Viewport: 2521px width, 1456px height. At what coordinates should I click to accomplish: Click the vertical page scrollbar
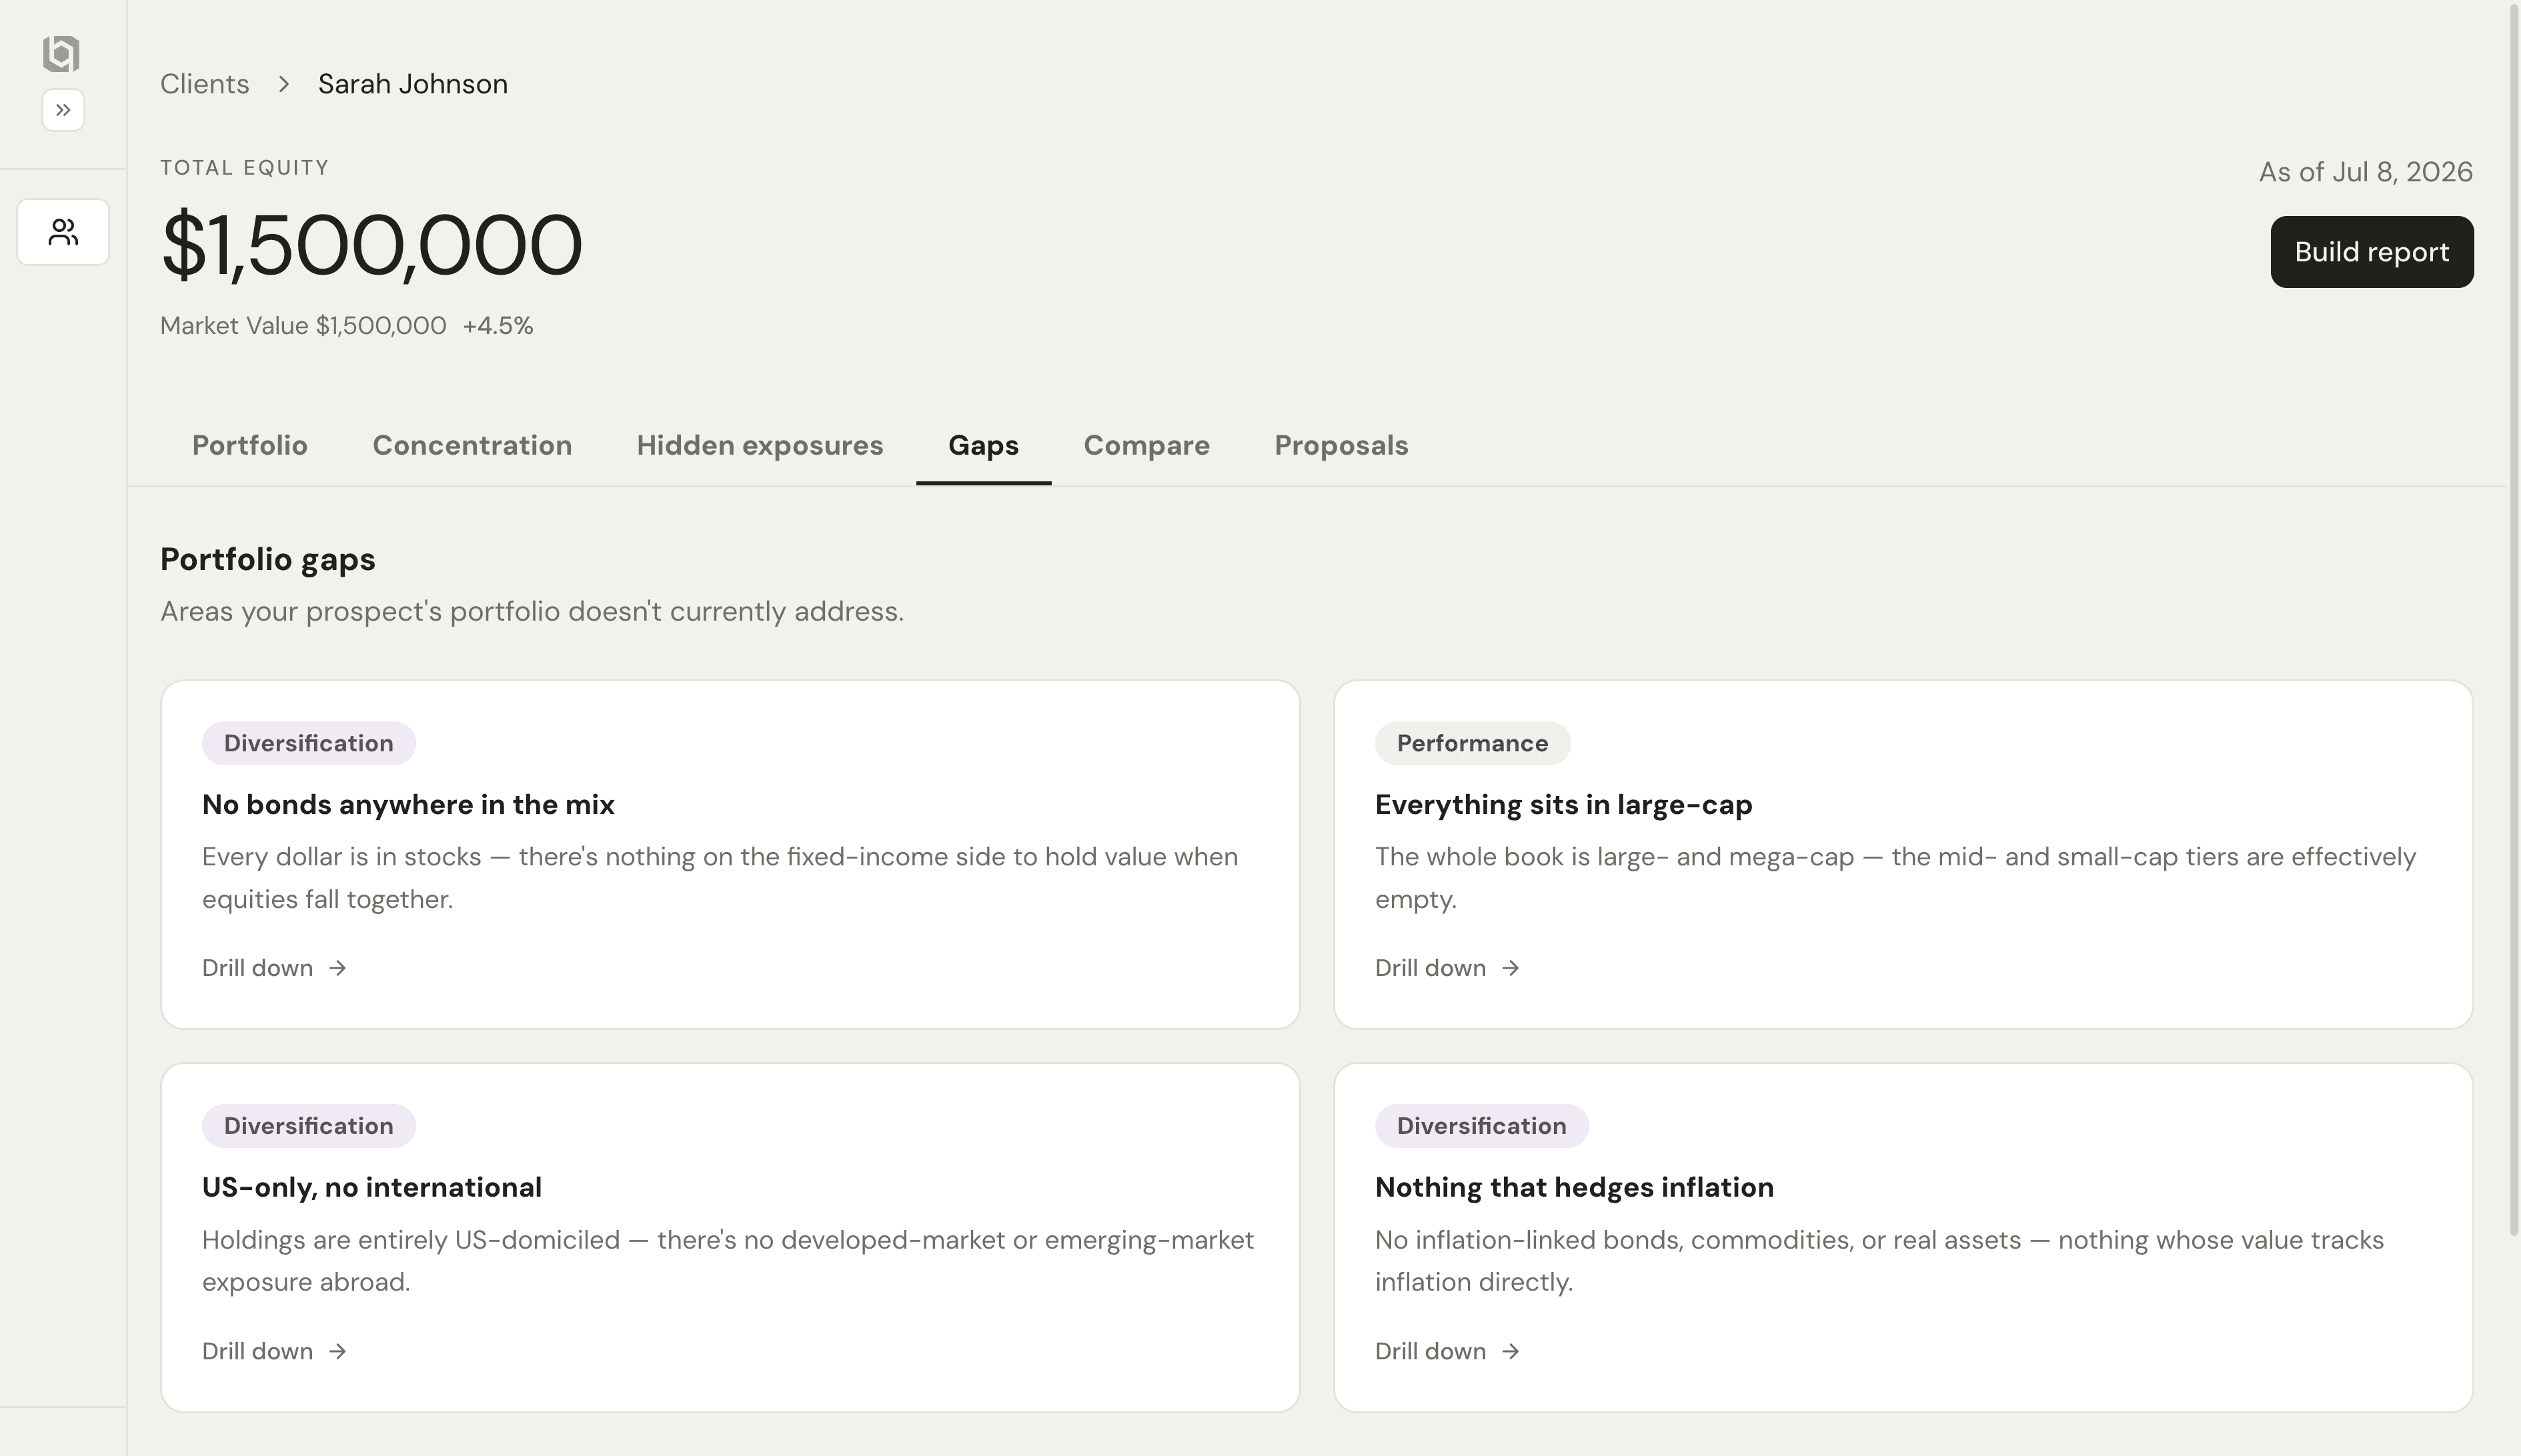click(2513, 620)
